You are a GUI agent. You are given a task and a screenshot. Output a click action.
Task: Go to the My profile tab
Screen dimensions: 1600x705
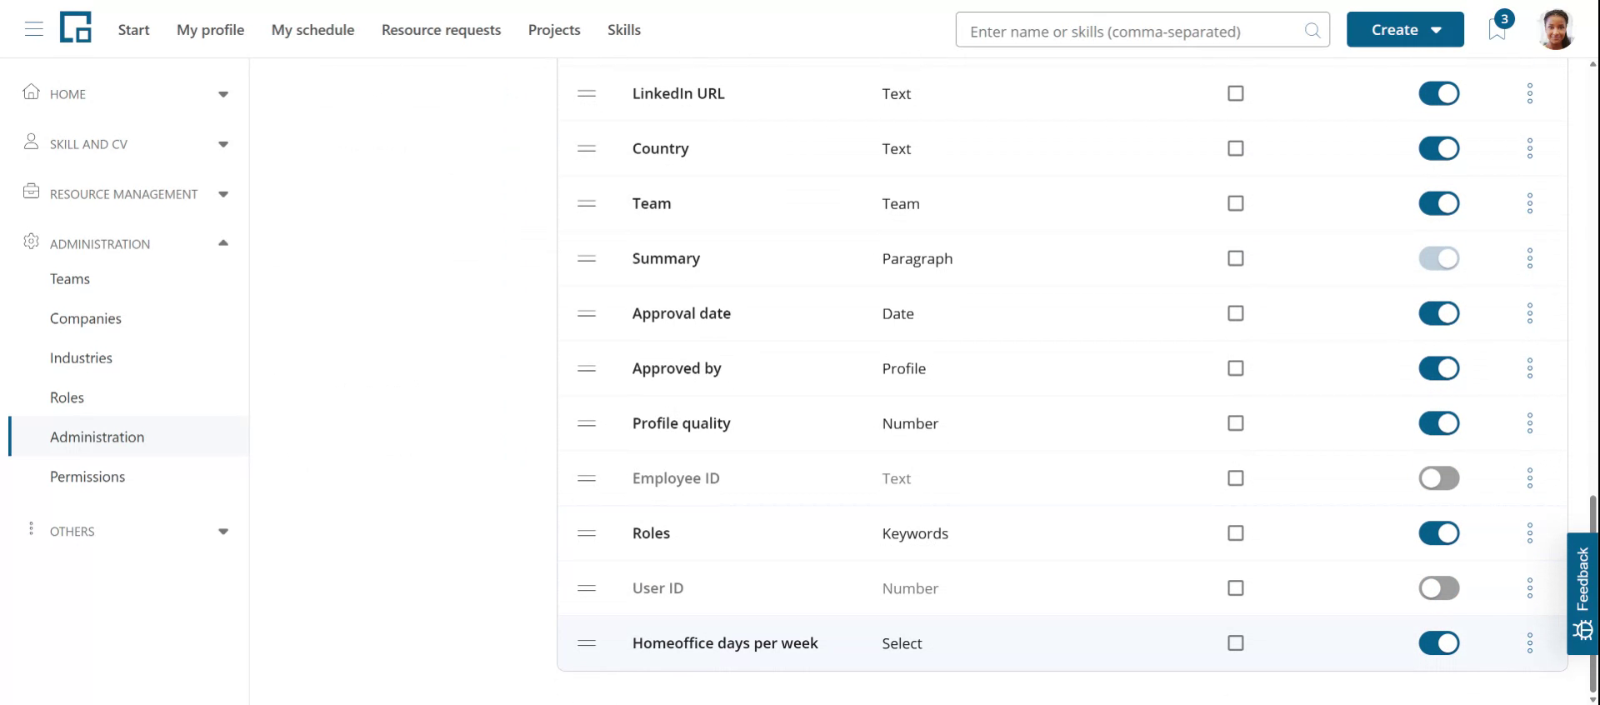[x=210, y=30]
